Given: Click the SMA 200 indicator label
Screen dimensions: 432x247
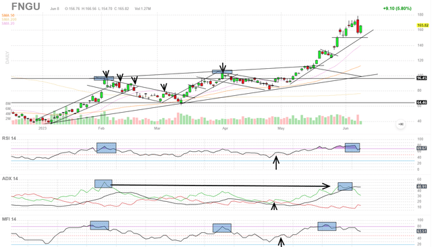Looking at the screenshot, I should point(9,20).
